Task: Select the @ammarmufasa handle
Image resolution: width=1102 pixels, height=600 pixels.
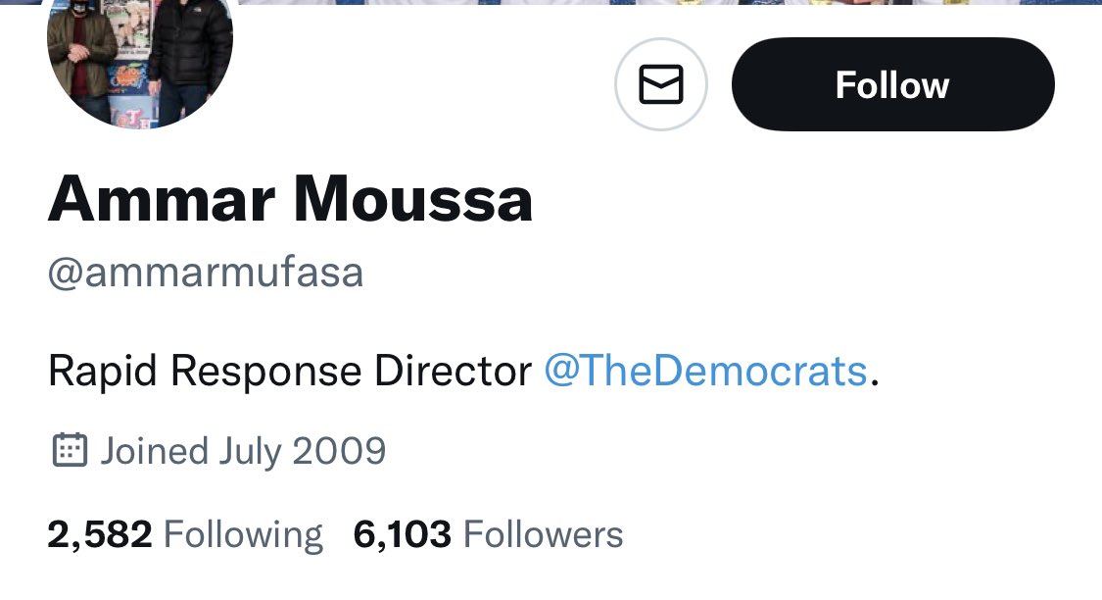Action: pyautogui.click(x=206, y=273)
